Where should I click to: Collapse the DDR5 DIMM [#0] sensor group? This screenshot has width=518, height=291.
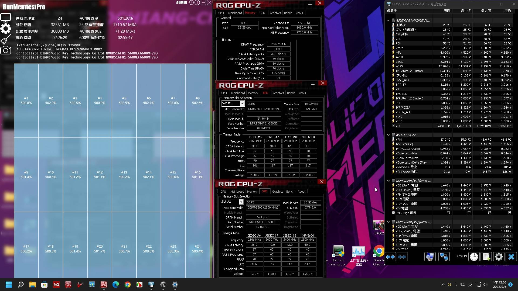click(x=388, y=181)
